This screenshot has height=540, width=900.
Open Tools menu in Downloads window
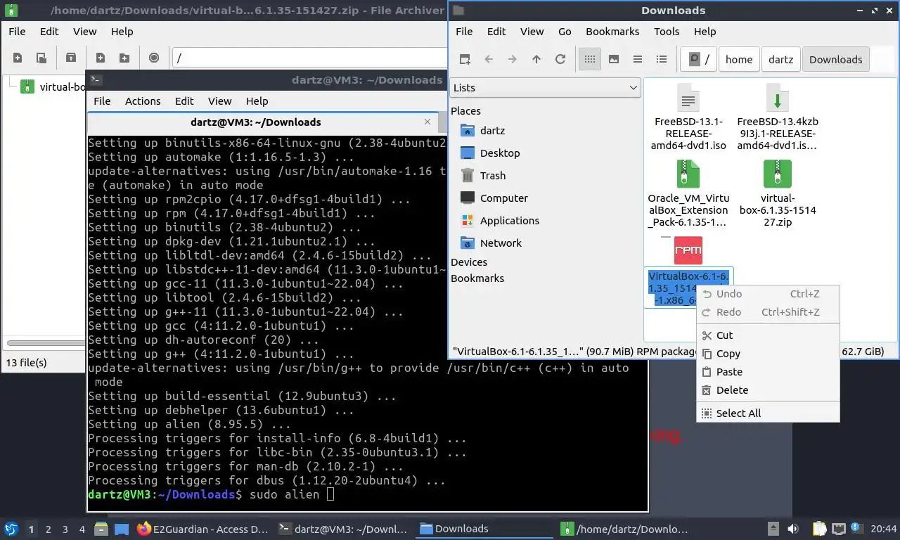click(x=667, y=32)
